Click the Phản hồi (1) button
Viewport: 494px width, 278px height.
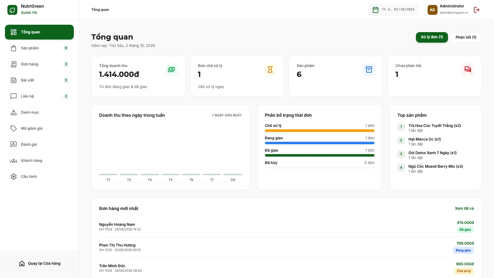(466, 37)
